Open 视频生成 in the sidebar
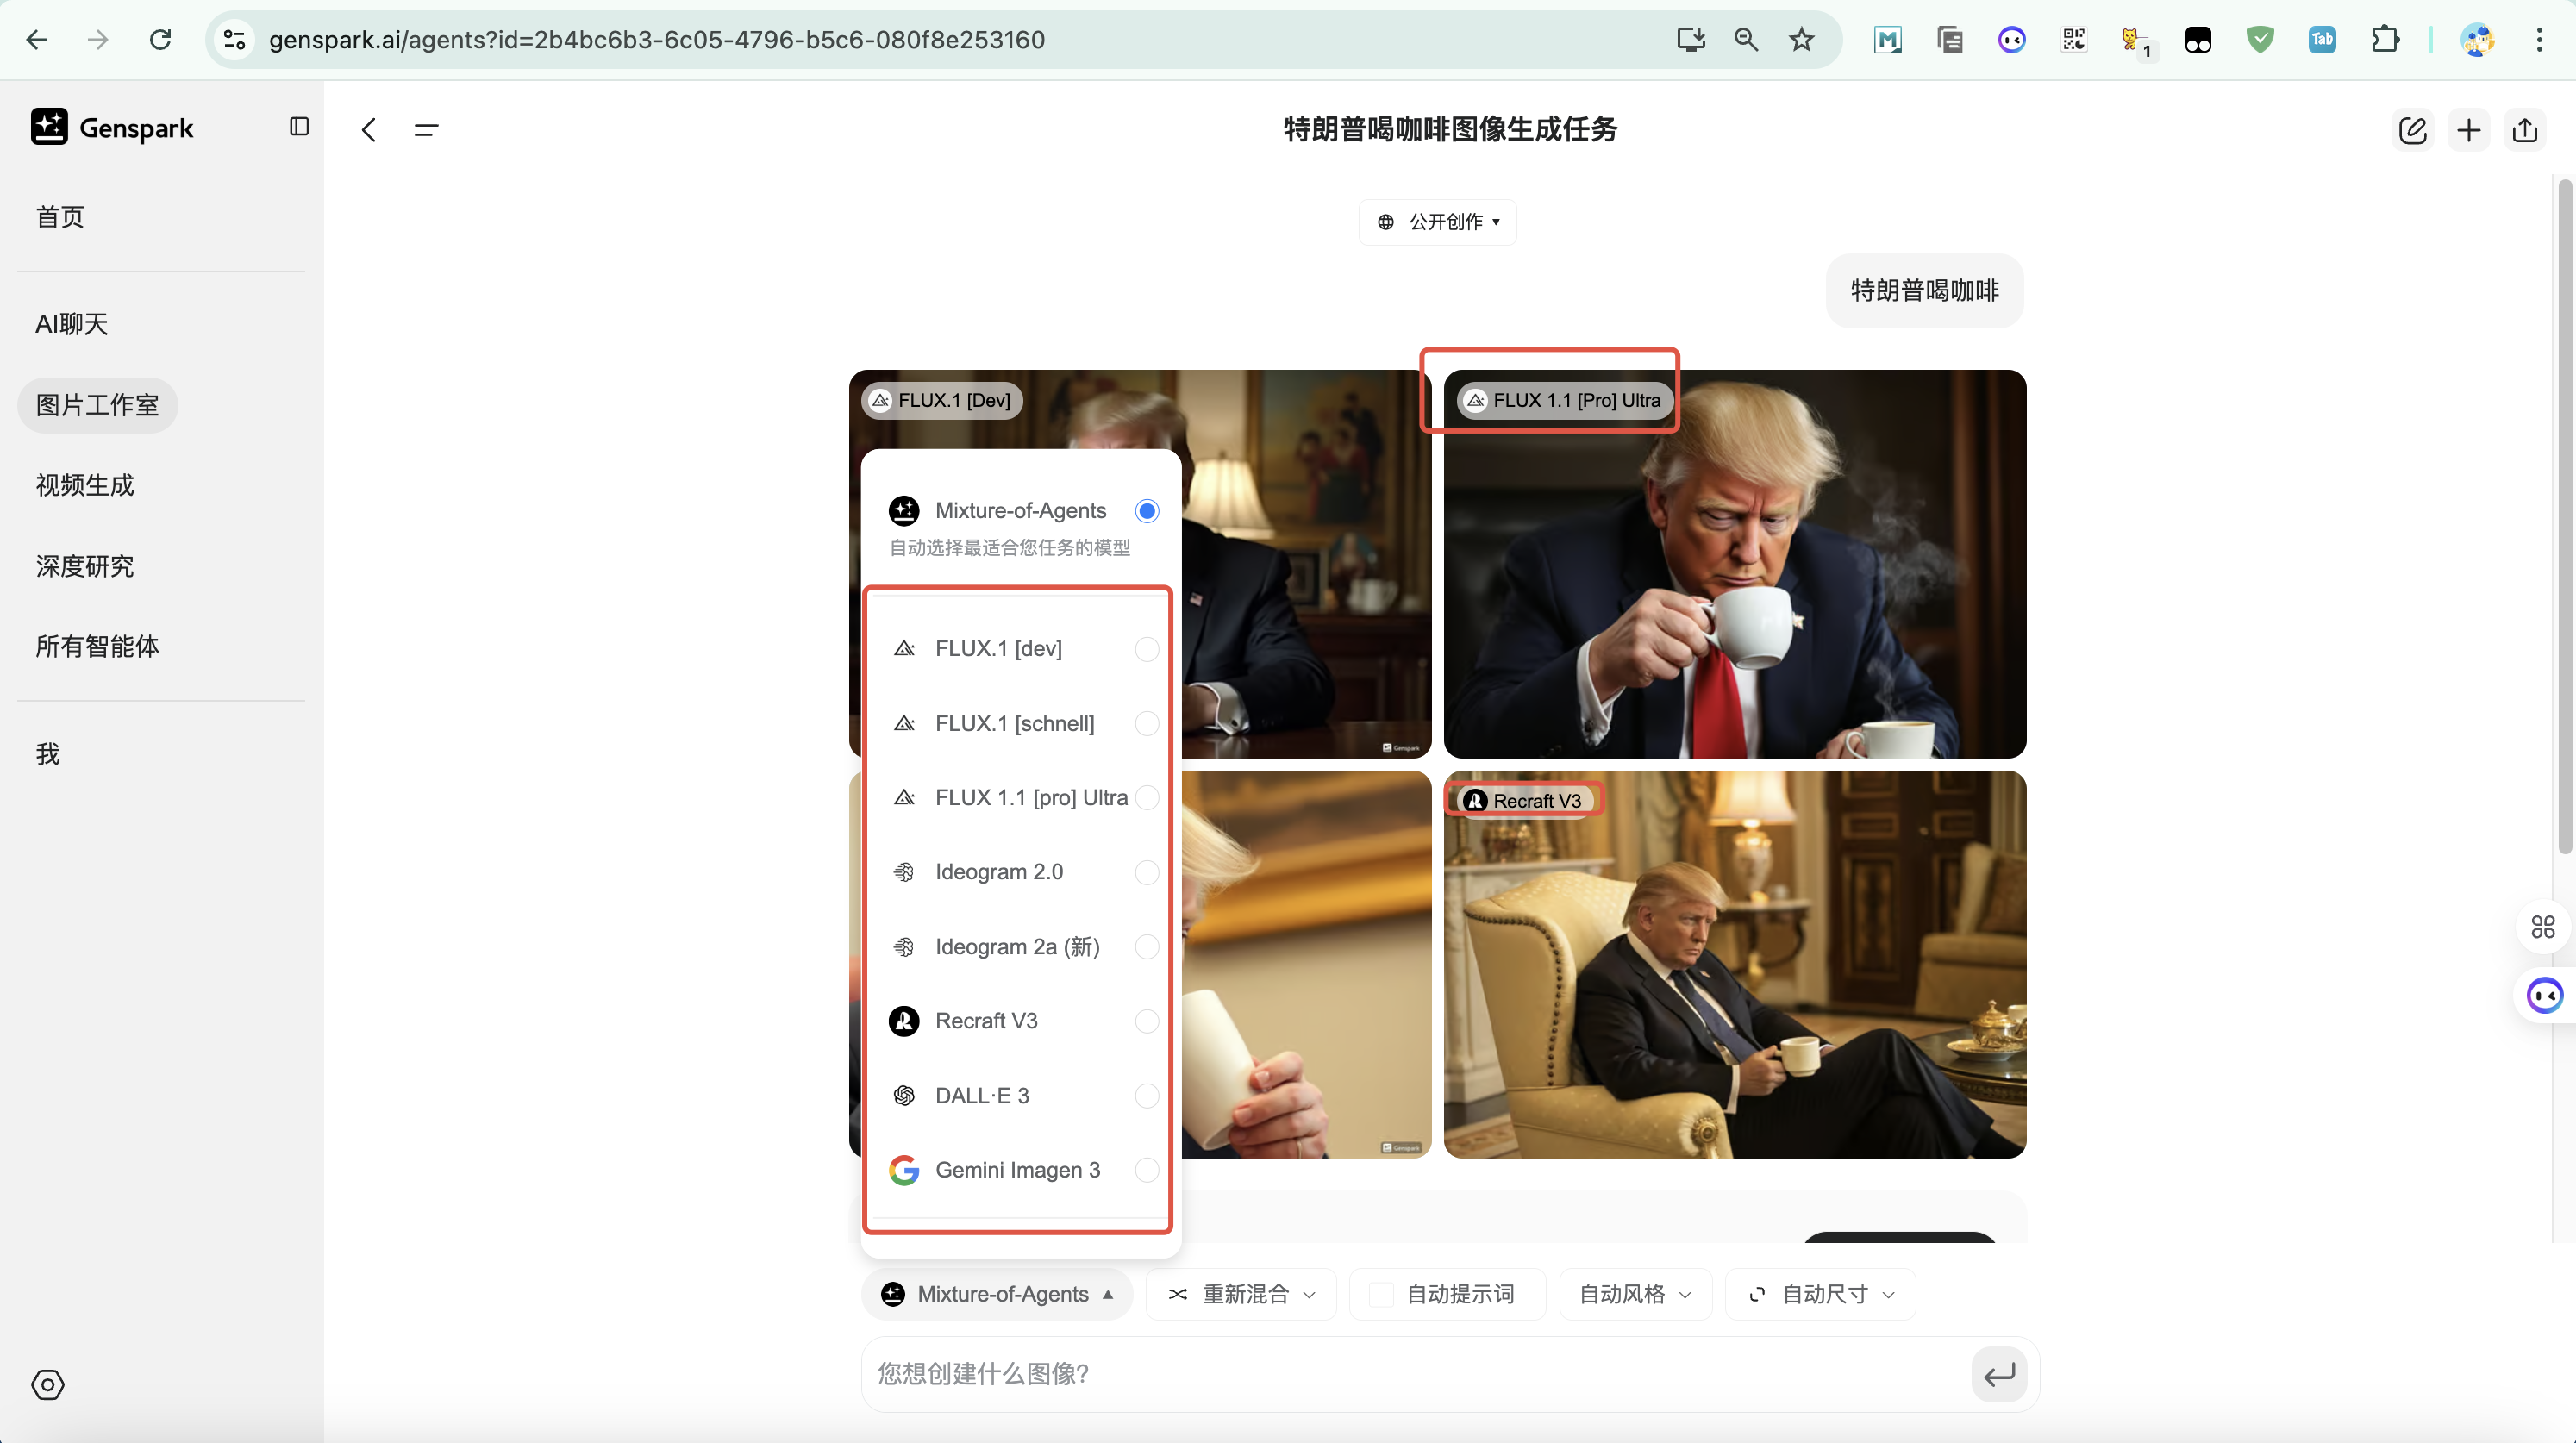 point(85,486)
